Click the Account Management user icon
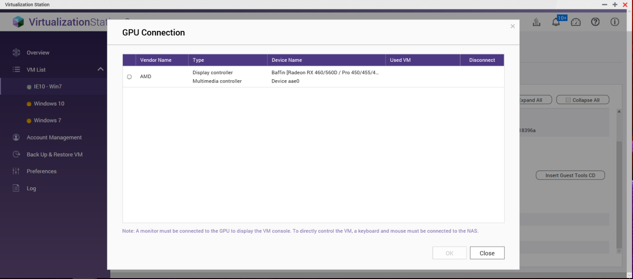The image size is (633, 279). [x=16, y=137]
